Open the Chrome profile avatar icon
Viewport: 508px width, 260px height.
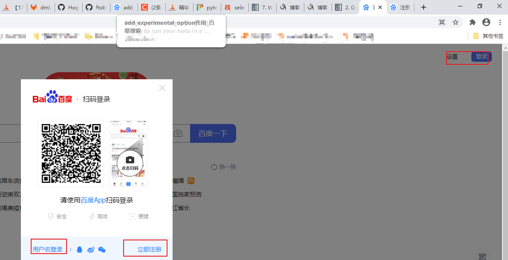click(486, 22)
